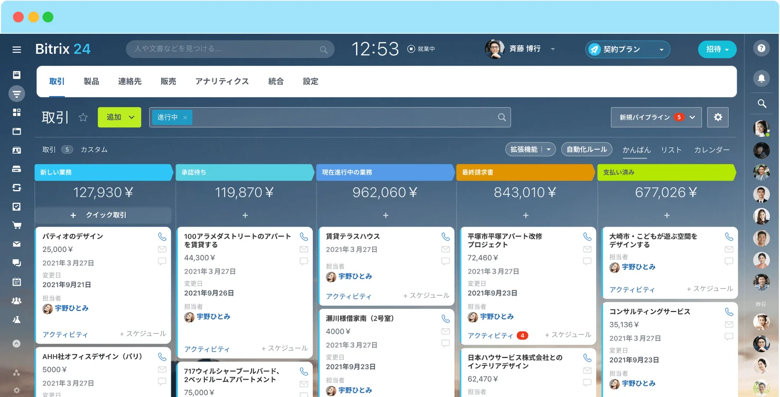
Task: Click the calendar icon in left sidebar
Action: [x=17, y=281]
